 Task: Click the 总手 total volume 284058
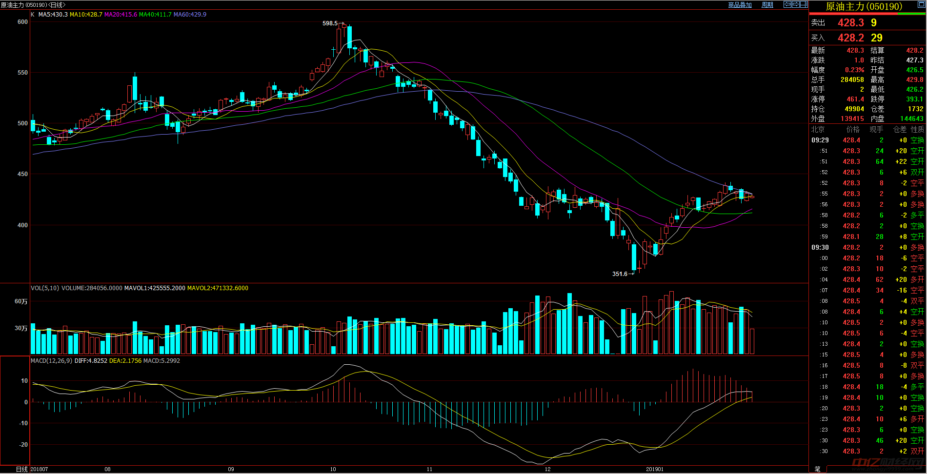point(852,79)
